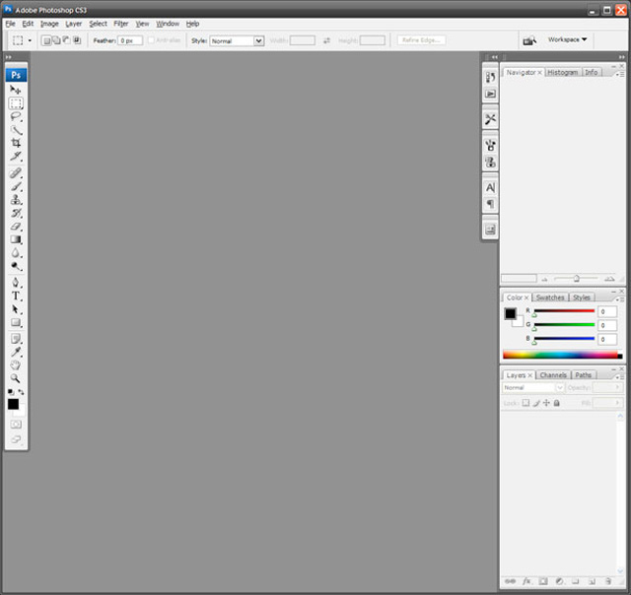631x595 pixels.
Task: Open the Style dropdown in options bar
Action: point(237,40)
